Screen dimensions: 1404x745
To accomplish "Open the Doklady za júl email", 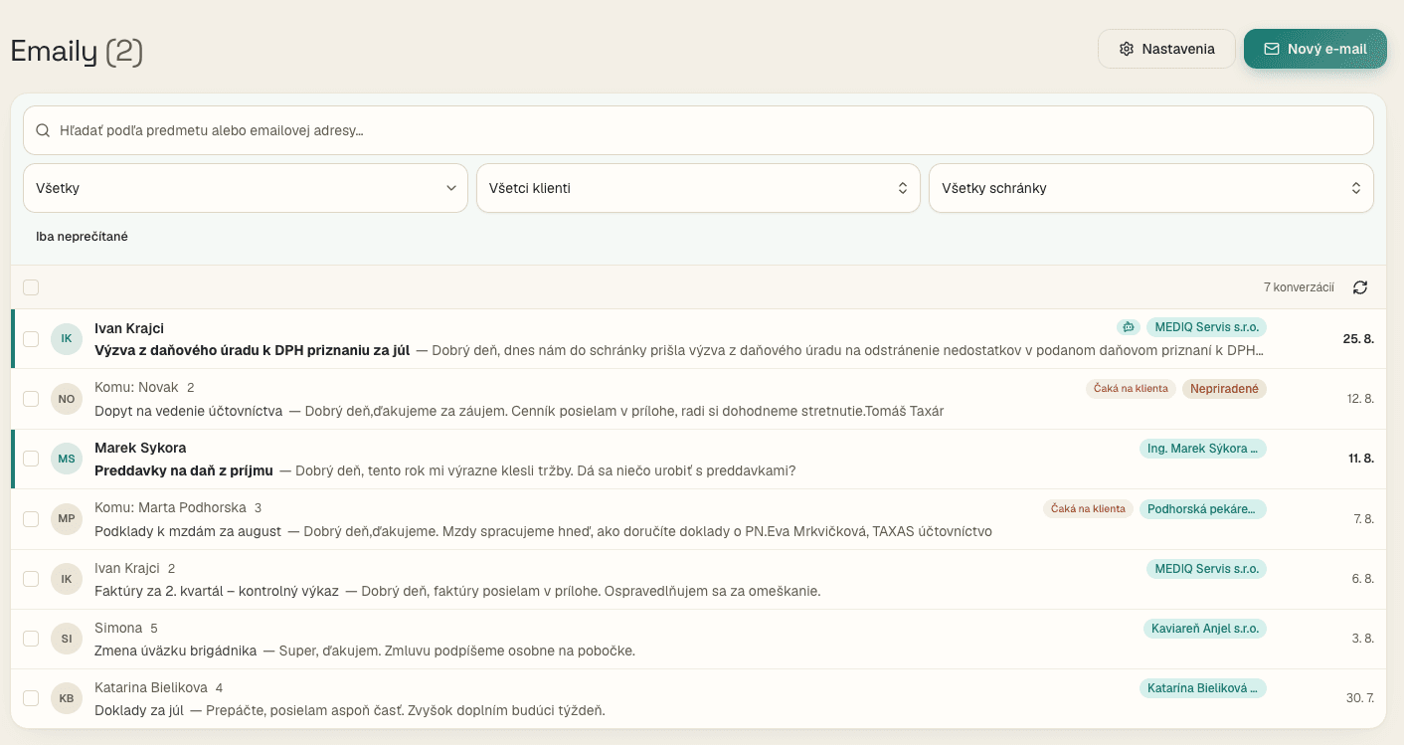I will 698,698.
